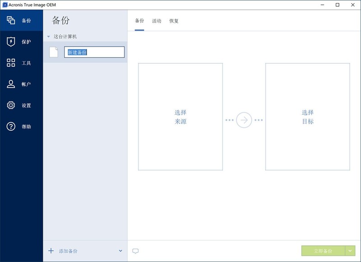Click the feedback comment bubble icon
This screenshot has width=361, height=262.
tap(136, 250)
